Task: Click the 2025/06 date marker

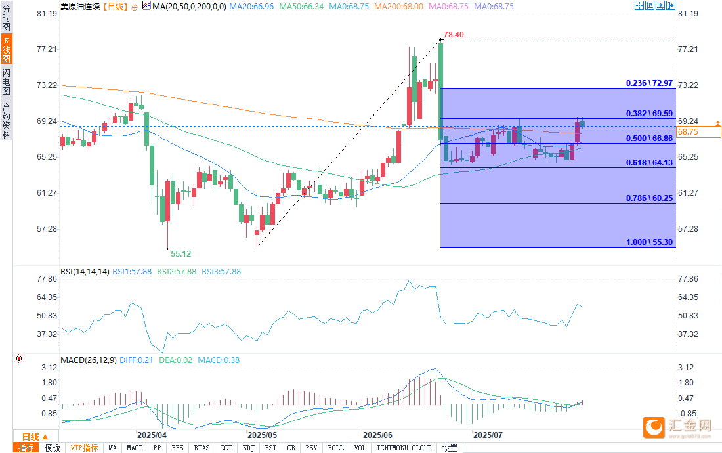Action: 377,435
